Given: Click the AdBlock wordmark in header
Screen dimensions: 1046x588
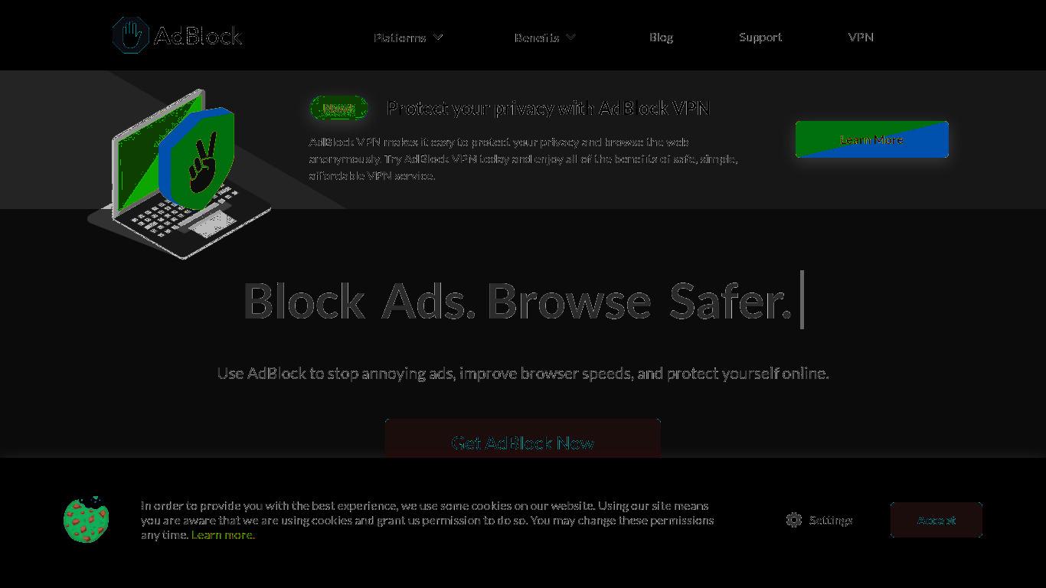Looking at the screenshot, I should click(198, 35).
